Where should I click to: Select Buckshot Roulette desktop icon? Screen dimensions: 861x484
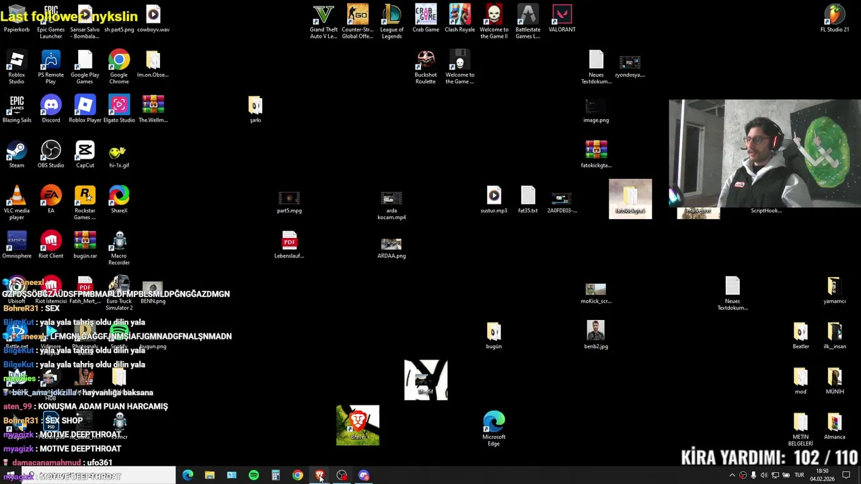click(425, 67)
